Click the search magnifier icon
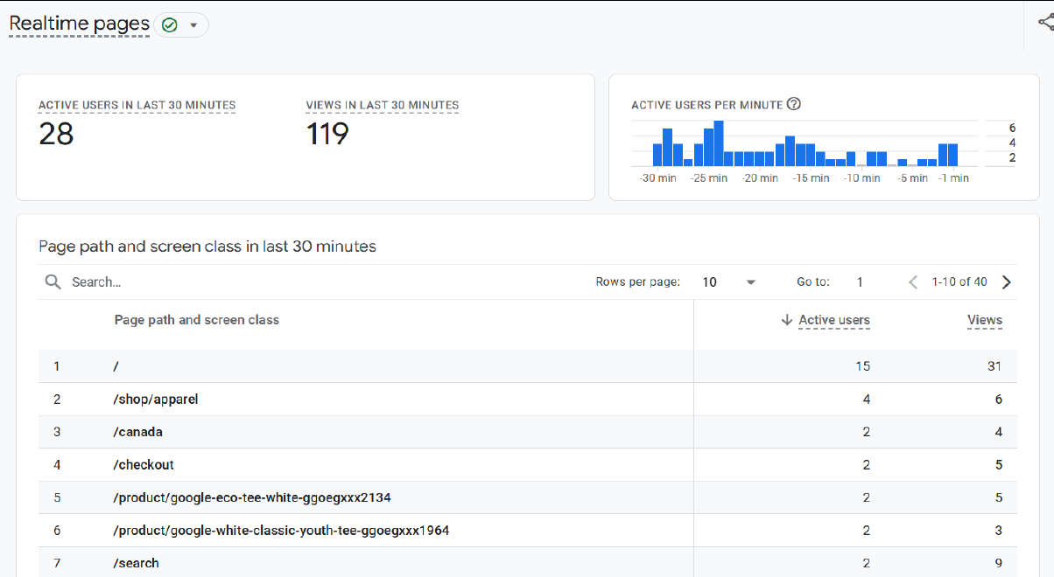The image size is (1054, 577). click(x=53, y=282)
